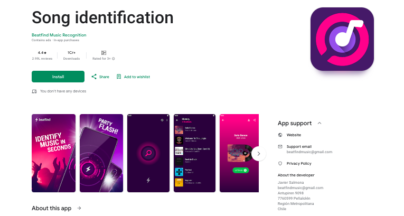Click the shield icon for Privacy Policy

280,163
